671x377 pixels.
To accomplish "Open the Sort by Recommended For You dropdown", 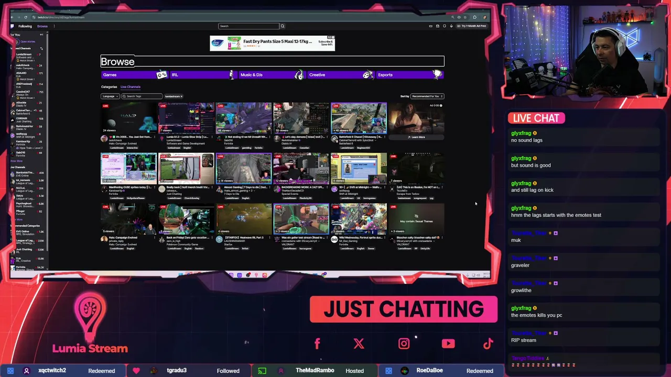I will [x=427, y=96].
